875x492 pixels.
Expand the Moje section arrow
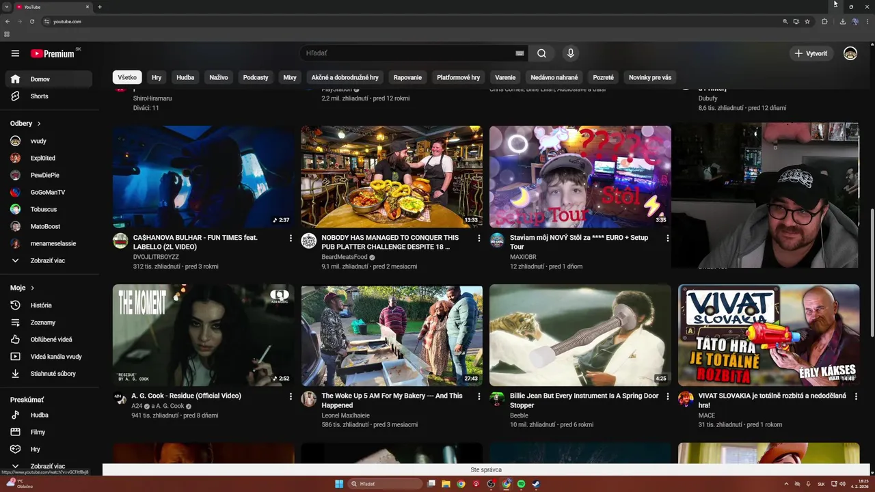coord(32,288)
